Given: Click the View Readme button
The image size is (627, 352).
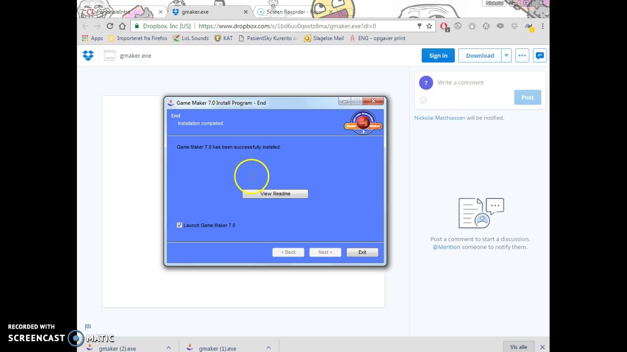Looking at the screenshot, I should coord(275,194).
